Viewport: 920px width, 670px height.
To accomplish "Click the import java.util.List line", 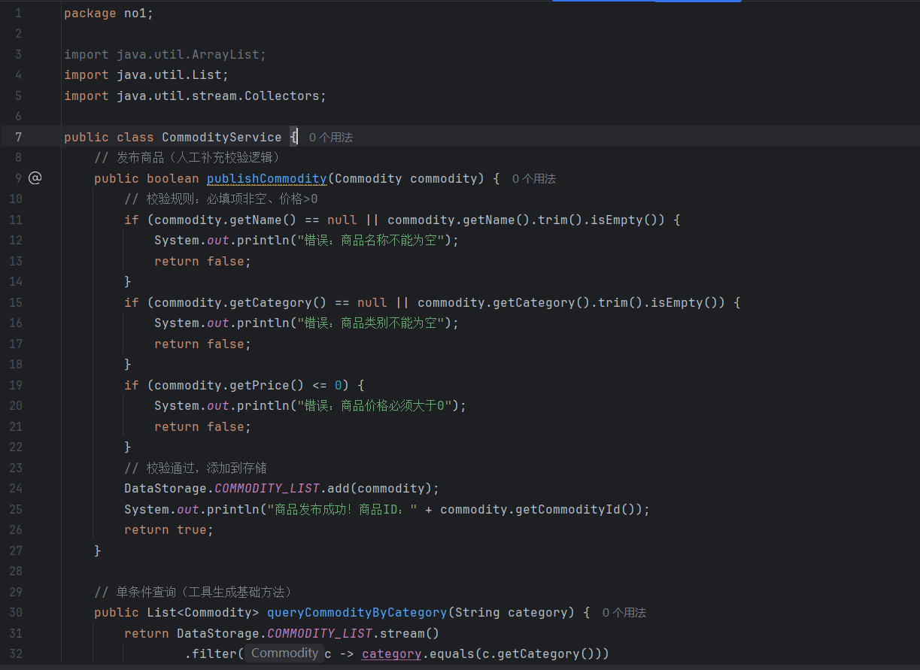I will tap(147, 75).
